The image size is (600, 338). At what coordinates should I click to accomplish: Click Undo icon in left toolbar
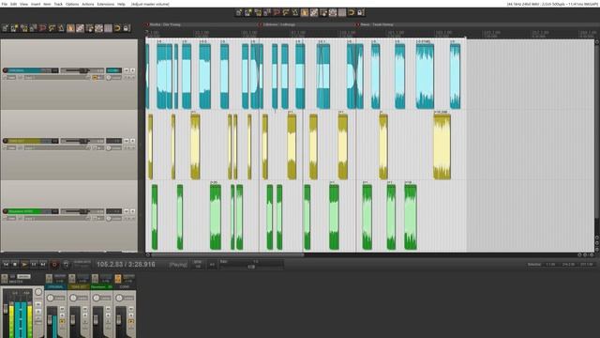[x=42, y=28]
